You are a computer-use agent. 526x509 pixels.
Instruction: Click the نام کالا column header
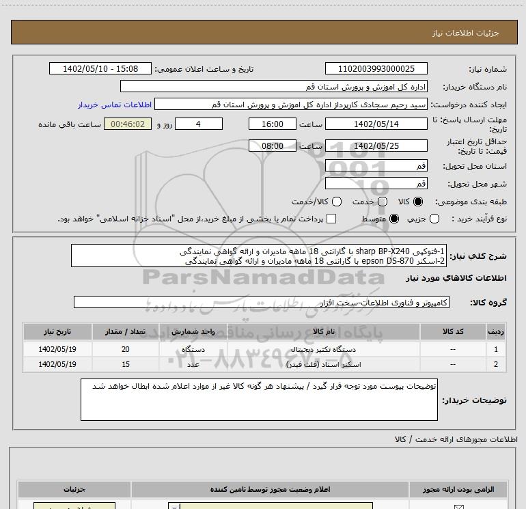(x=323, y=332)
